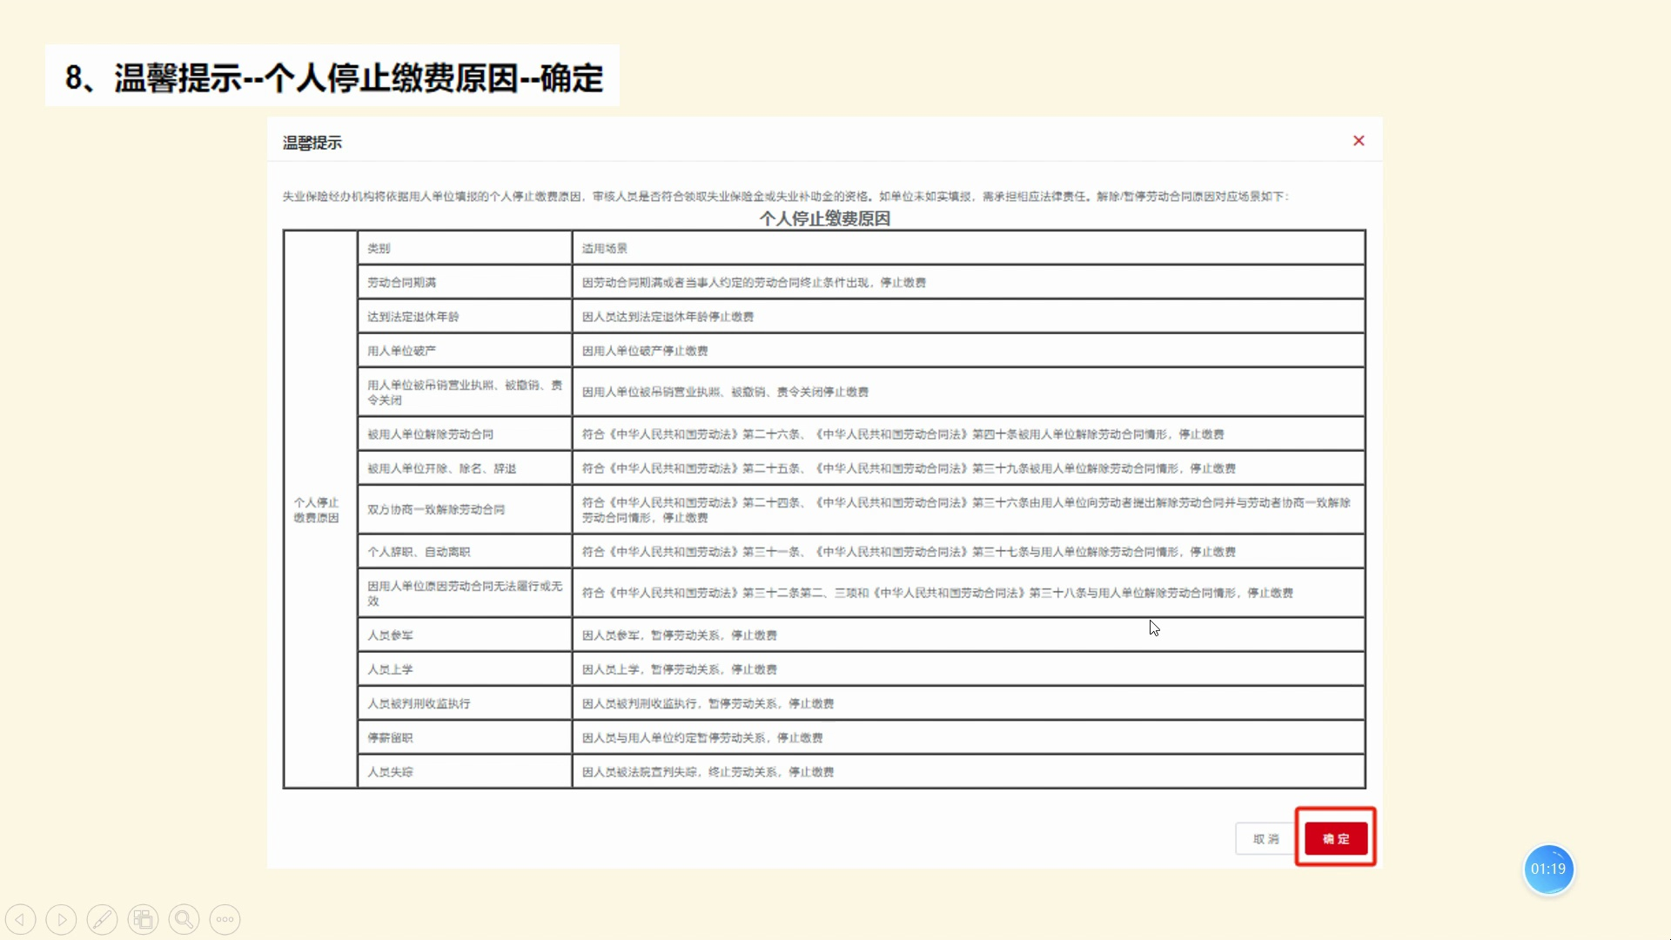Click the magnifier zoom icon
Viewport: 1671px width, 940px height.
tap(184, 919)
